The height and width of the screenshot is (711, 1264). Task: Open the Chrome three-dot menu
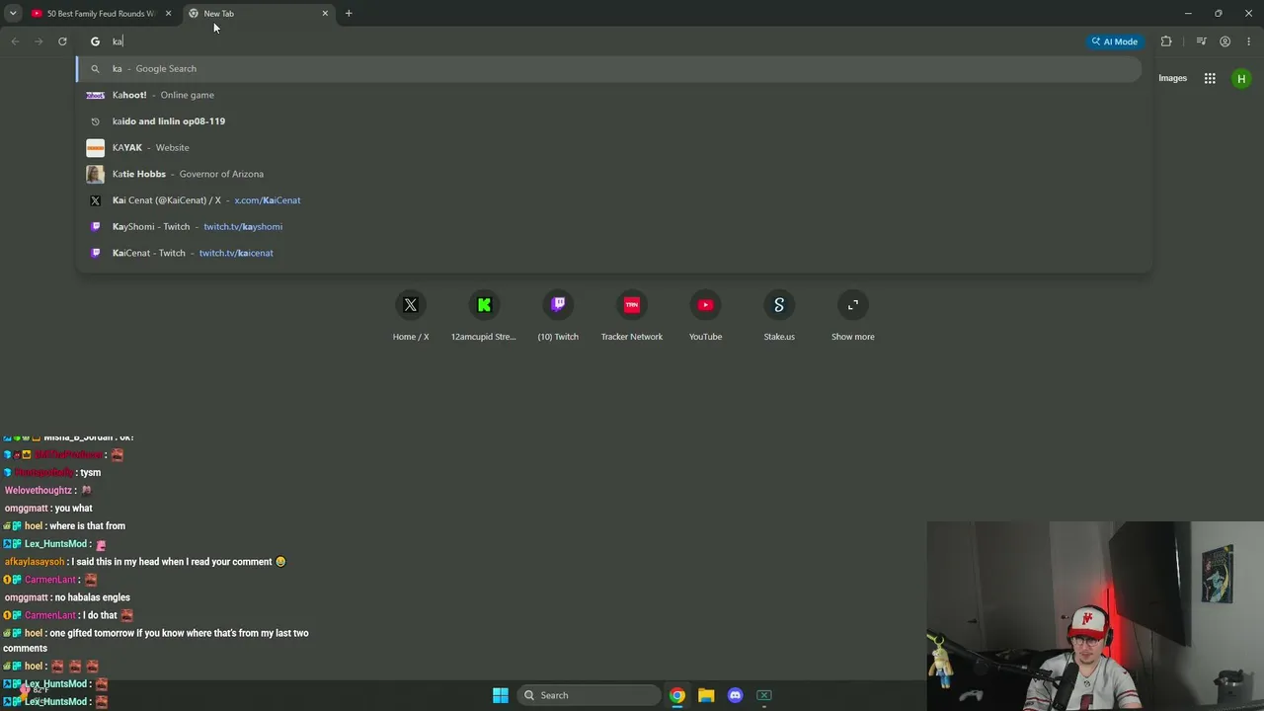[x=1248, y=41]
